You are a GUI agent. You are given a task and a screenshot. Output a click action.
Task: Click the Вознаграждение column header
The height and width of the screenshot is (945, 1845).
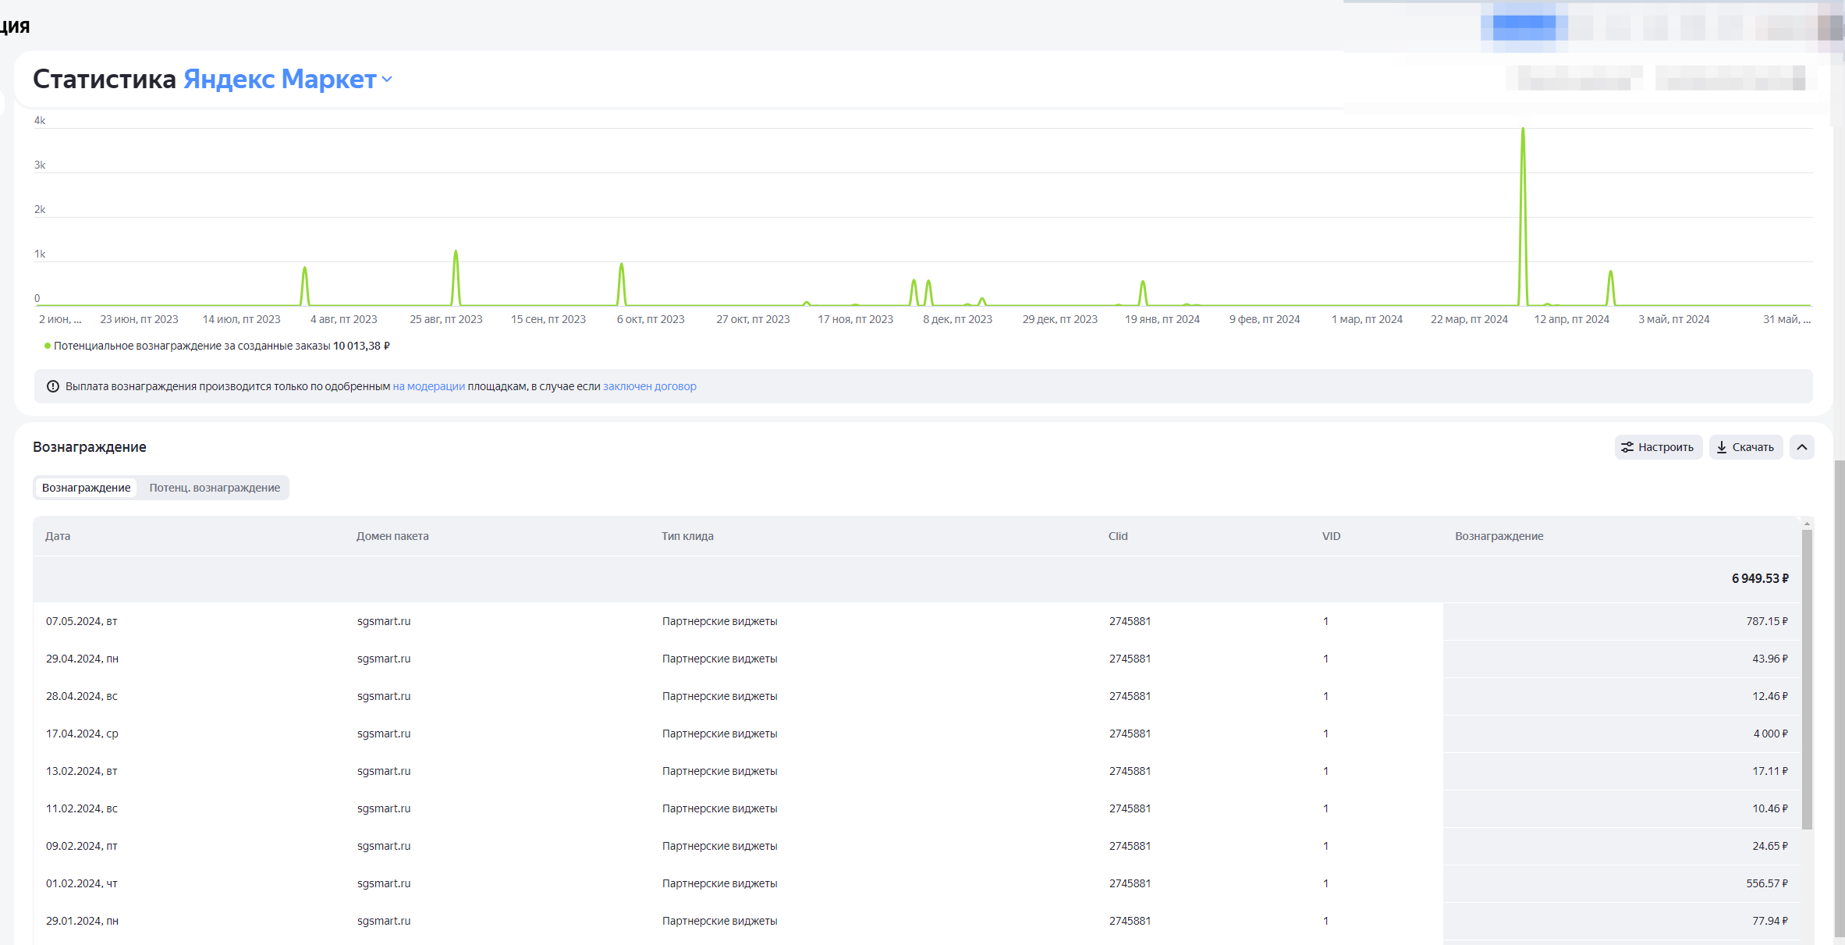point(1499,536)
